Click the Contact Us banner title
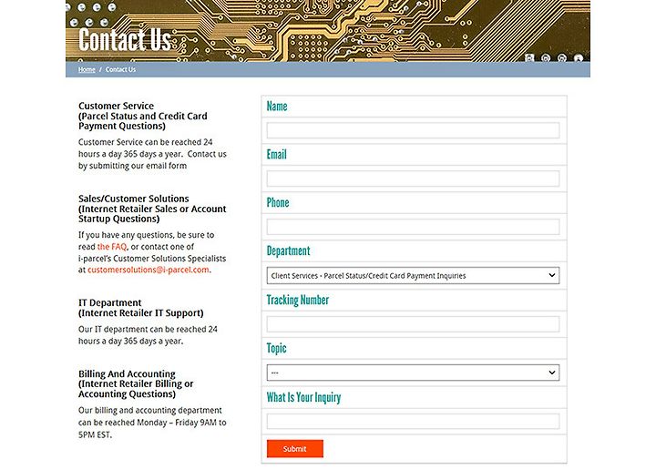This screenshot has height=470, width=656. (125, 40)
